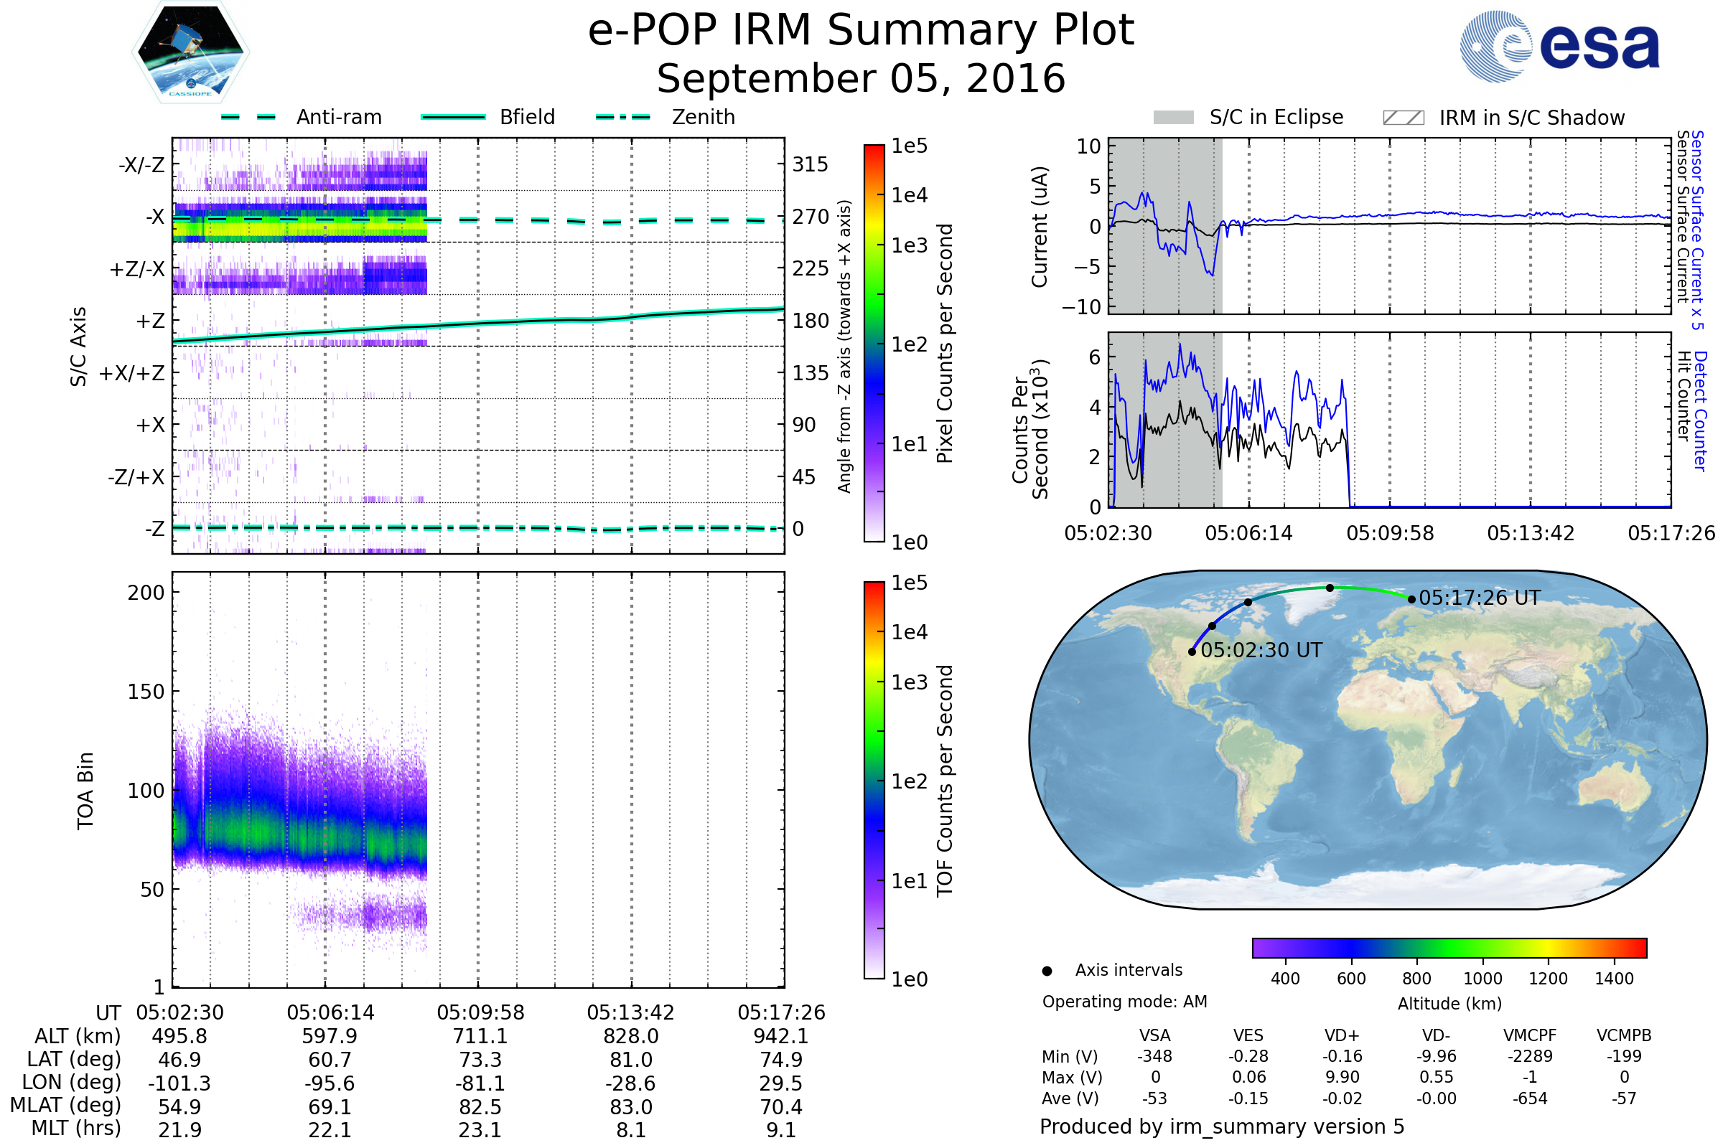Click the Altitude (km) color bar
The width and height of the screenshot is (1723, 1148).
point(1449,948)
